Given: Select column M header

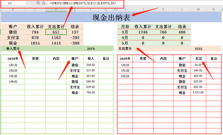Looking at the screenshot, I should coord(198,10).
